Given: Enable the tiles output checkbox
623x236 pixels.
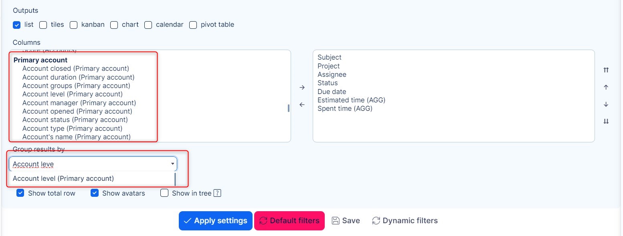Looking at the screenshot, I should 43,25.
